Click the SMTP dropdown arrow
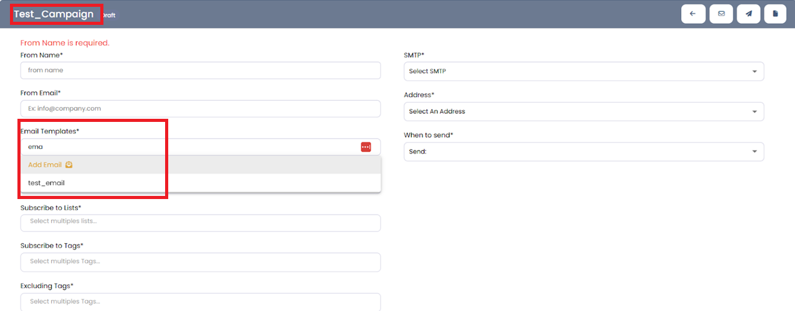This screenshot has height=311, width=795. (x=755, y=72)
